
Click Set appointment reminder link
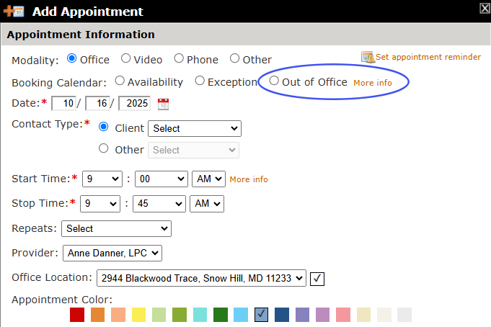(428, 57)
